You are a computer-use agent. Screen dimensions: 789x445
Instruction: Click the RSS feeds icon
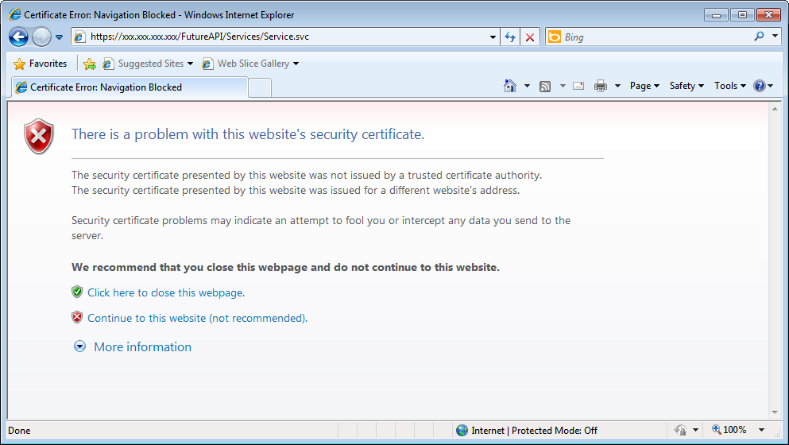point(545,86)
